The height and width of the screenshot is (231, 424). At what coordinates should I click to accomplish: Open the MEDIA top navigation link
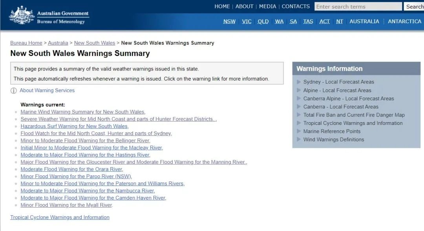[267, 7]
